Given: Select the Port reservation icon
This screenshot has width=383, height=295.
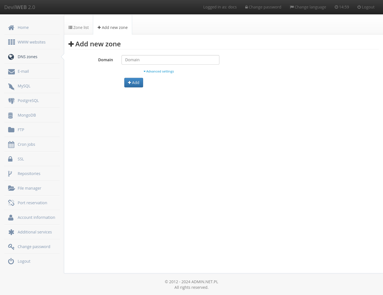Looking at the screenshot, I should (x=11, y=203).
